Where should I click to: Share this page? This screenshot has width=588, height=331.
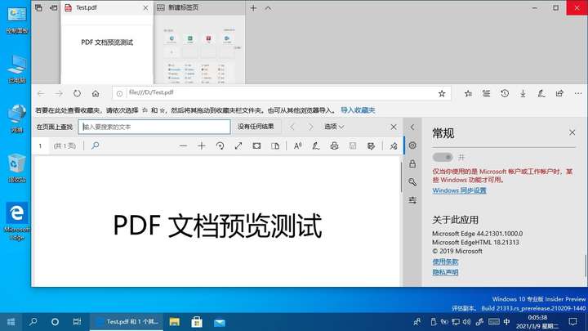click(x=559, y=93)
